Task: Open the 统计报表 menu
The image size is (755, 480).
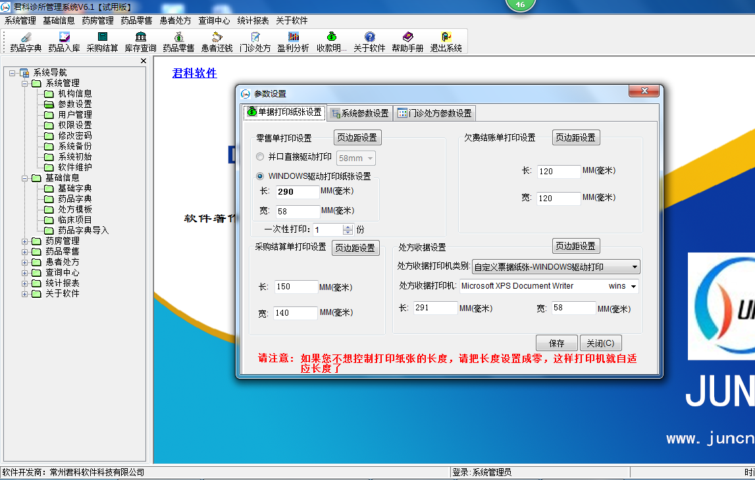Action: (x=253, y=20)
